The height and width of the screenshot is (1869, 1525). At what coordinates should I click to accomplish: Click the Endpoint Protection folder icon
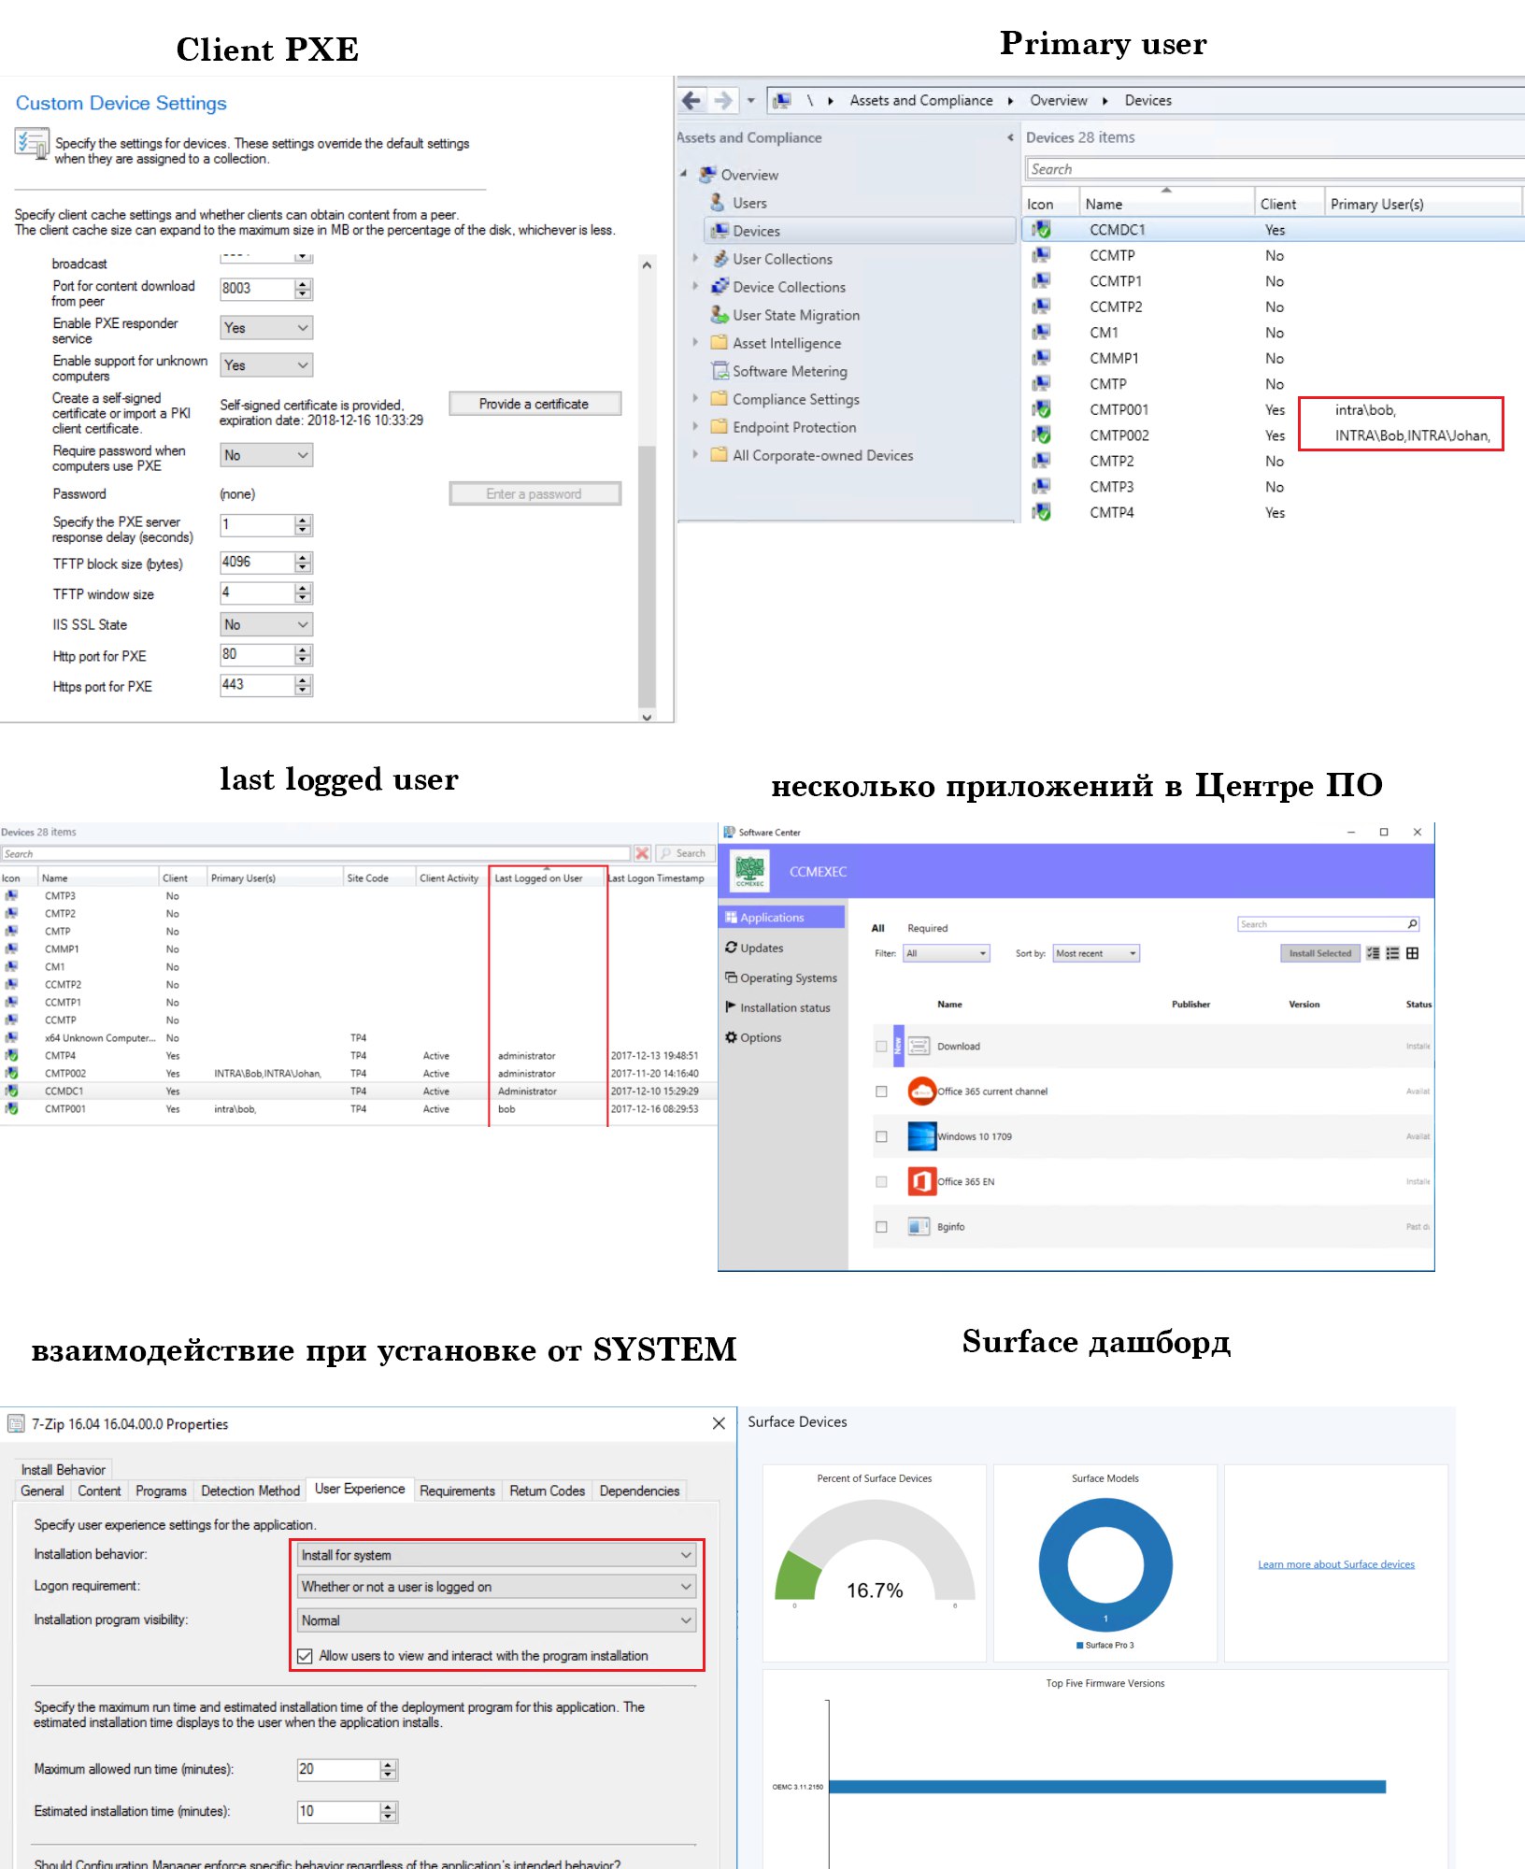(x=719, y=427)
